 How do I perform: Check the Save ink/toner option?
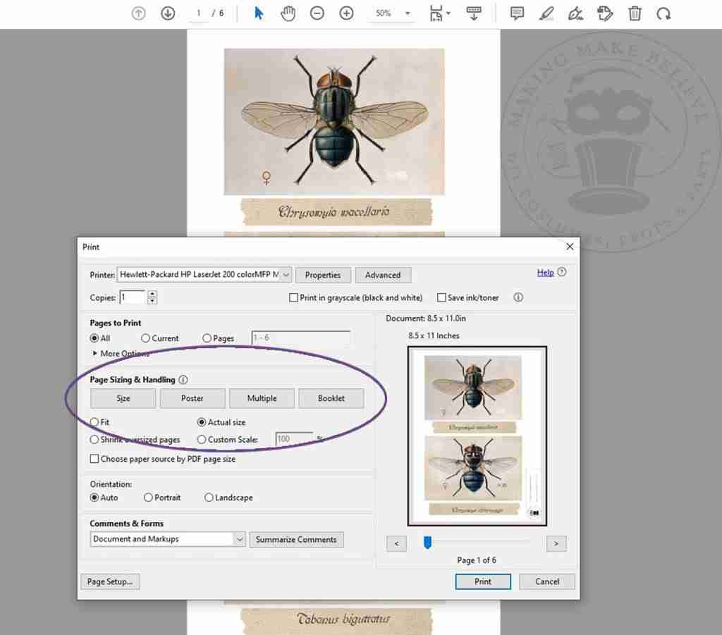click(442, 298)
